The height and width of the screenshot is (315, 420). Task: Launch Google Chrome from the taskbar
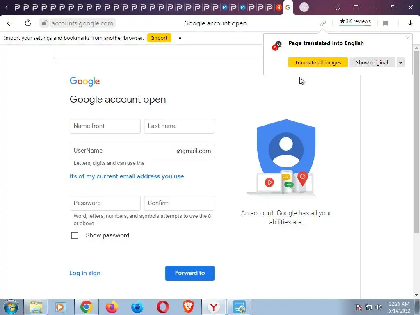coord(86,307)
